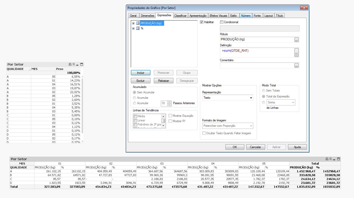Toggle the Habilitar checkbox

(x=202, y=22)
